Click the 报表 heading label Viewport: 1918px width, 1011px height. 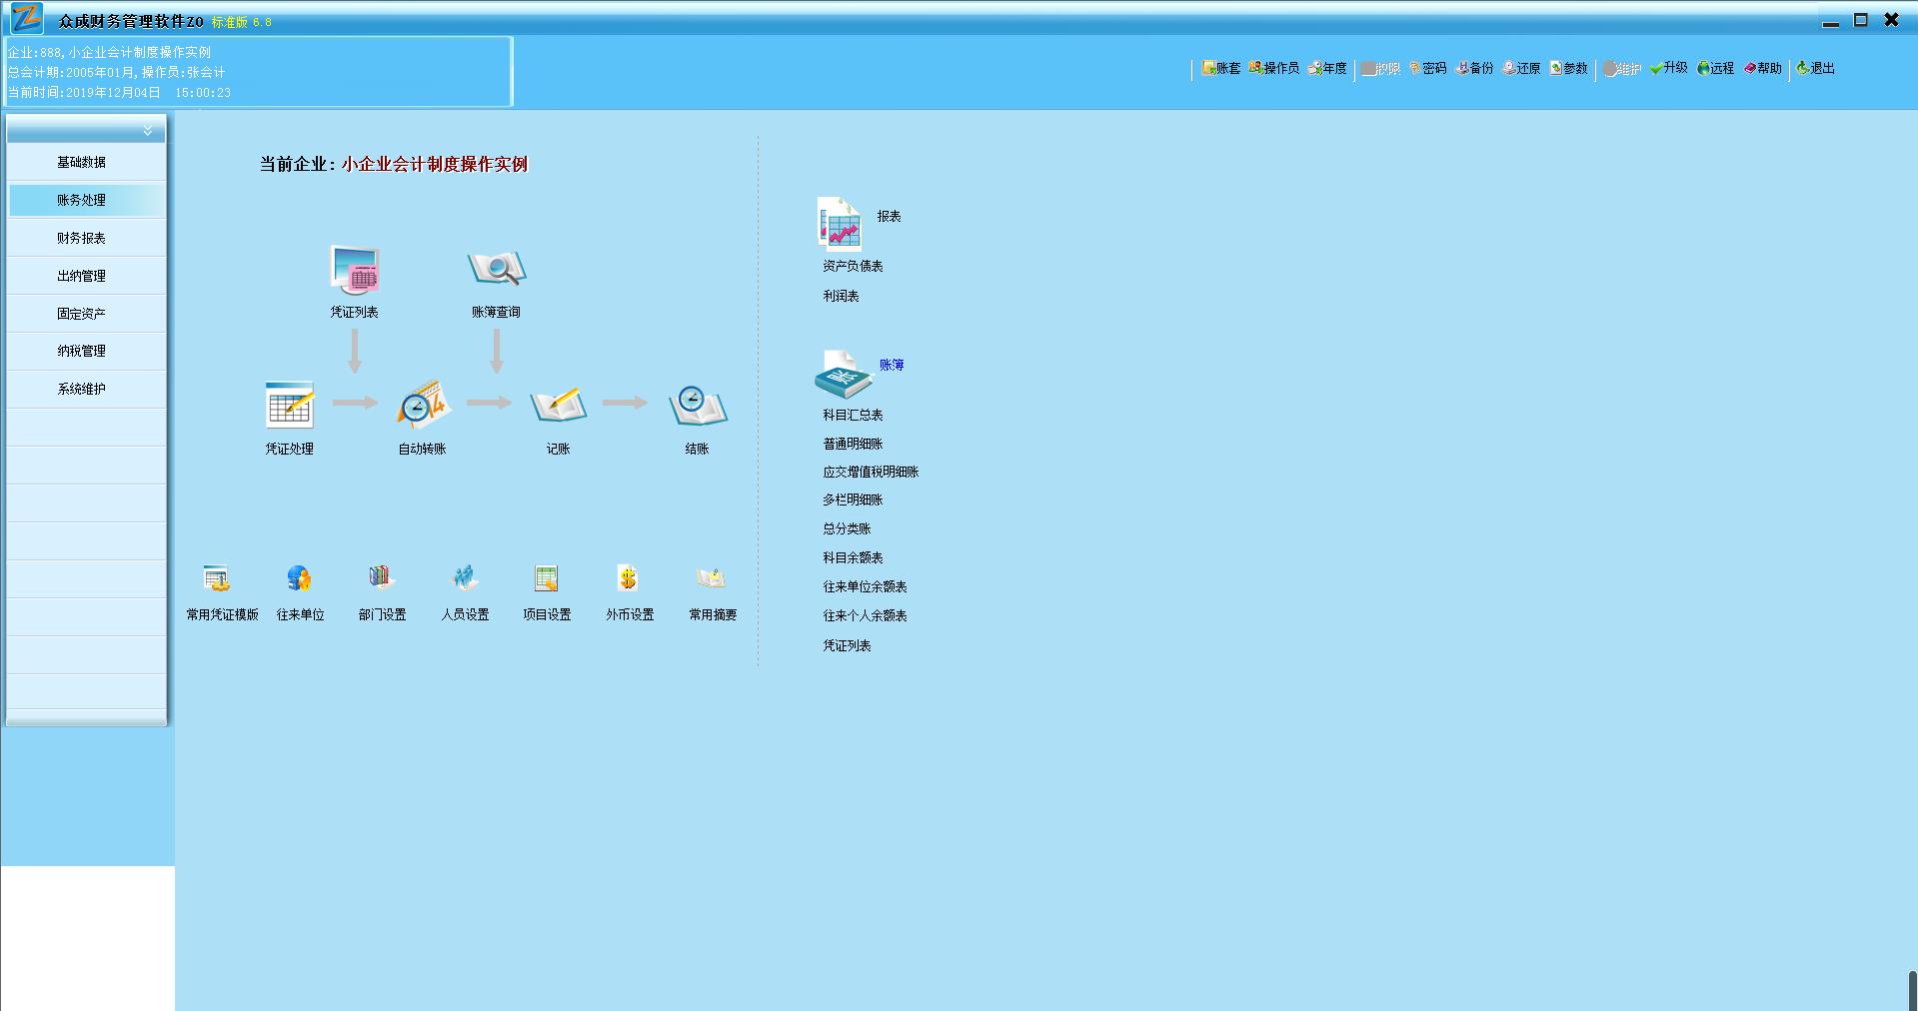[889, 216]
